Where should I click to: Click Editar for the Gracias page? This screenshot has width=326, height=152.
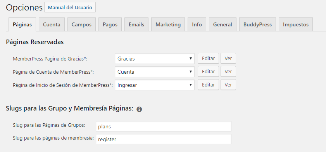click(x=208, y=59)
